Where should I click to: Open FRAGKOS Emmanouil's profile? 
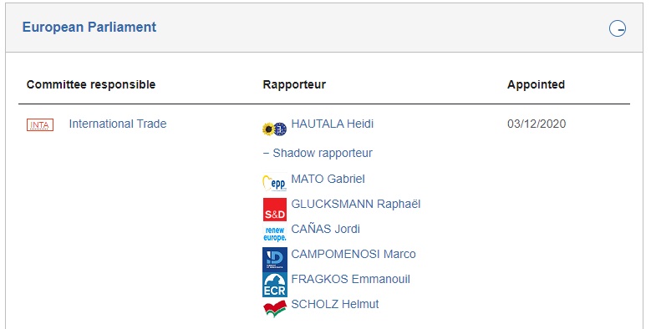350,279
